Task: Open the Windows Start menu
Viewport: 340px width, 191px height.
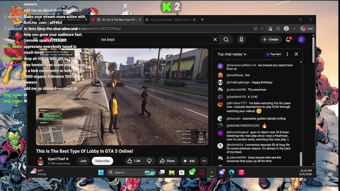Action: (101, 173)
